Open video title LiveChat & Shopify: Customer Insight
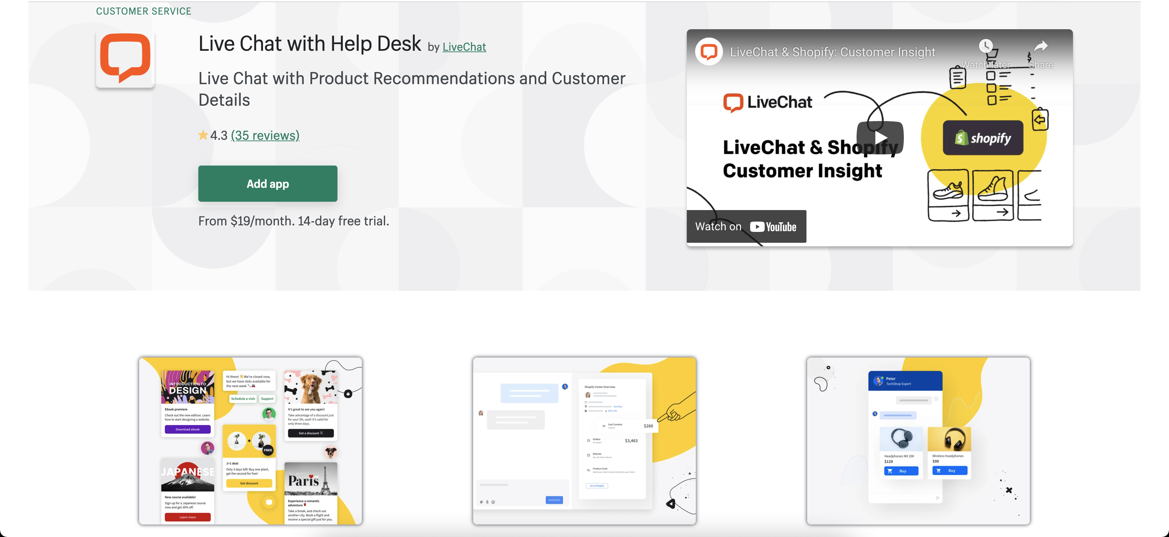Screen dimensions: 1169x537 point(832,52)
